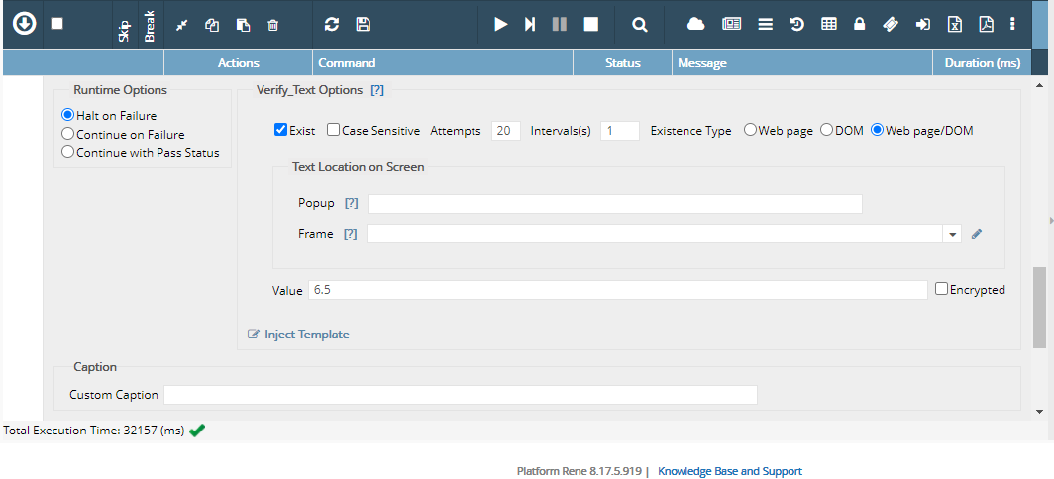This screenshot has height=479, width=1054.
Task: Open search with the magnifier icon
Action: [640, 24]
